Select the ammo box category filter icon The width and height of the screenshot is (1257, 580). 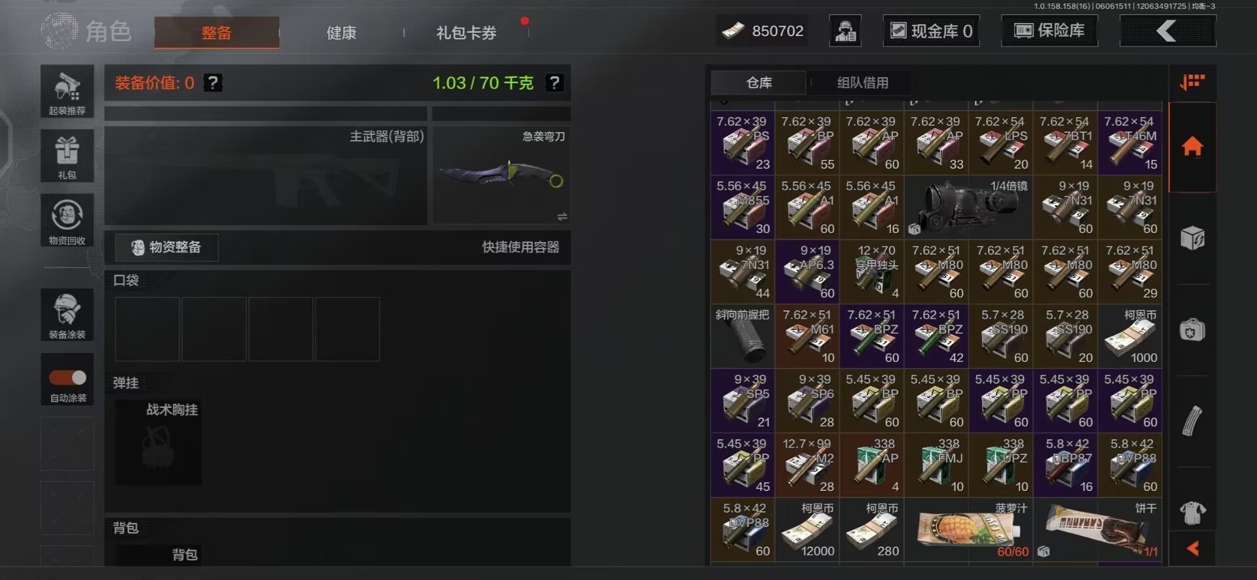pos(1192,238)
